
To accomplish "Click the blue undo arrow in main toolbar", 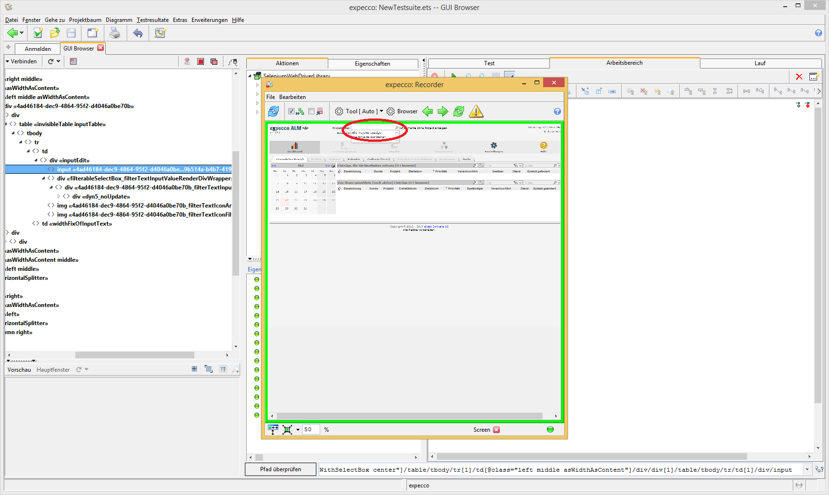I will pos(138,33).
